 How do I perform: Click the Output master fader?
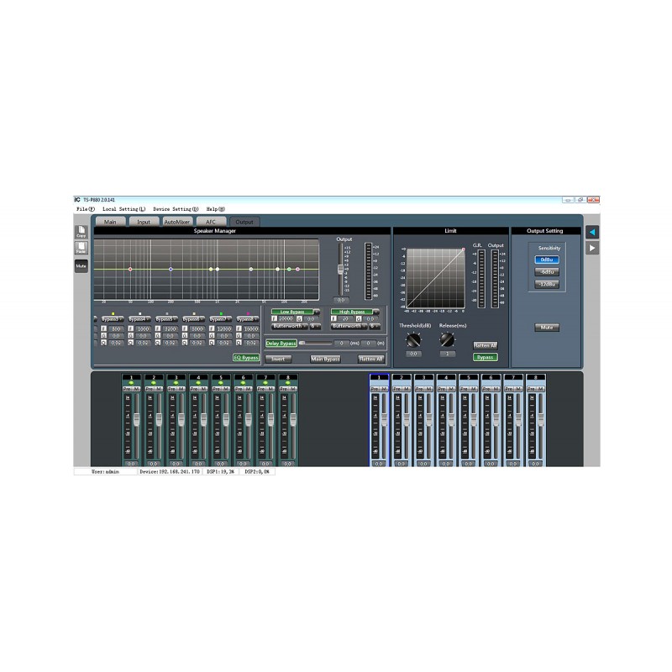tap(339, 268)
